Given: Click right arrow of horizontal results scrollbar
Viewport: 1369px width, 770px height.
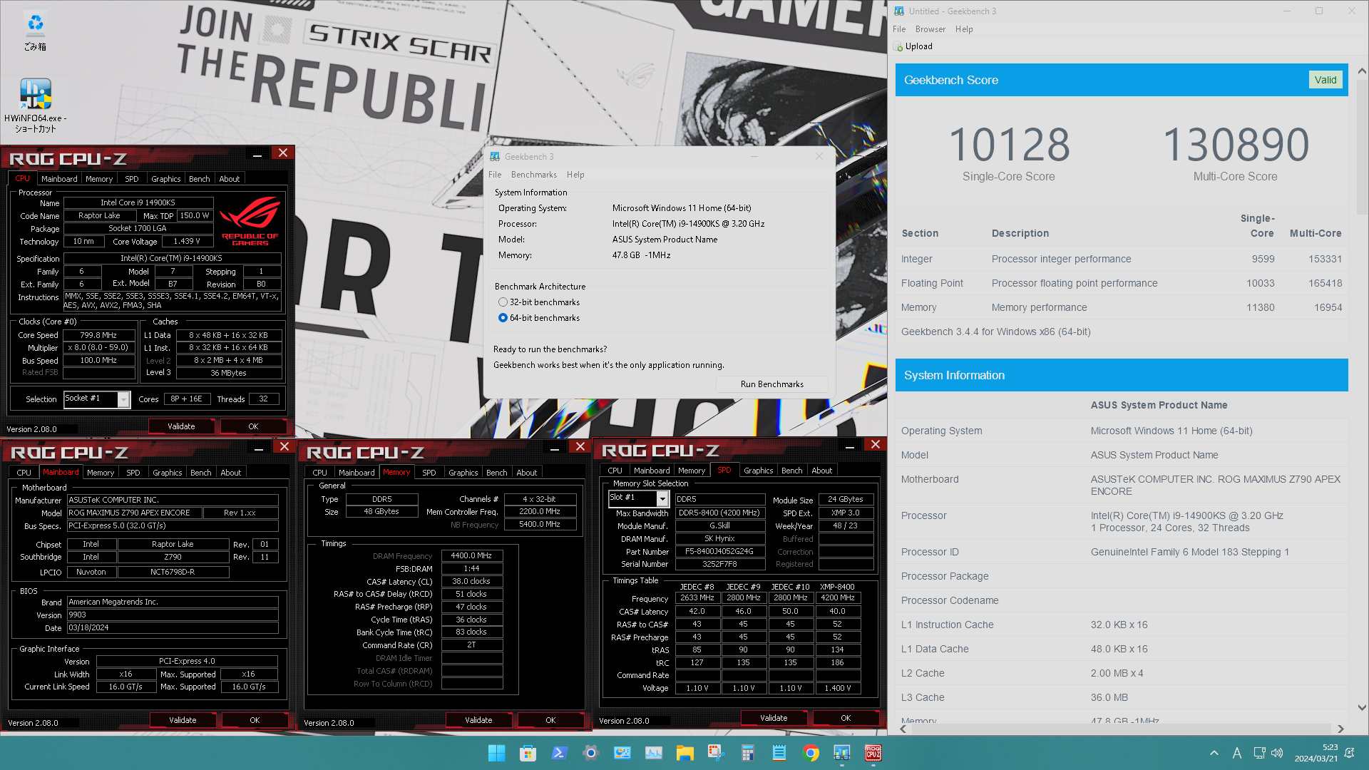Looking at the screenshot, I should coord(1340,729).
